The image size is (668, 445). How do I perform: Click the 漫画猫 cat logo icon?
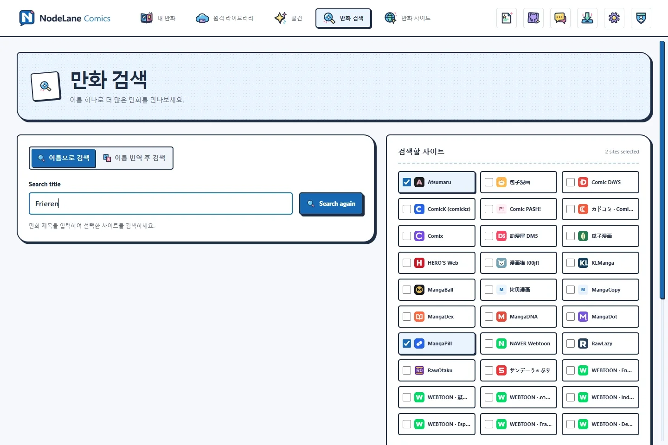(501, 263)
